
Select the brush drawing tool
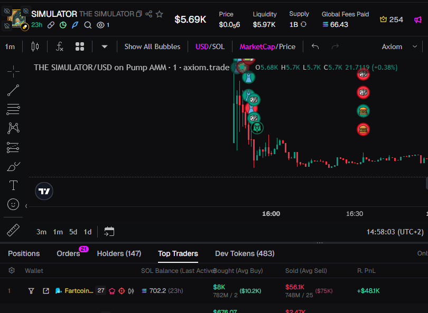13,167
